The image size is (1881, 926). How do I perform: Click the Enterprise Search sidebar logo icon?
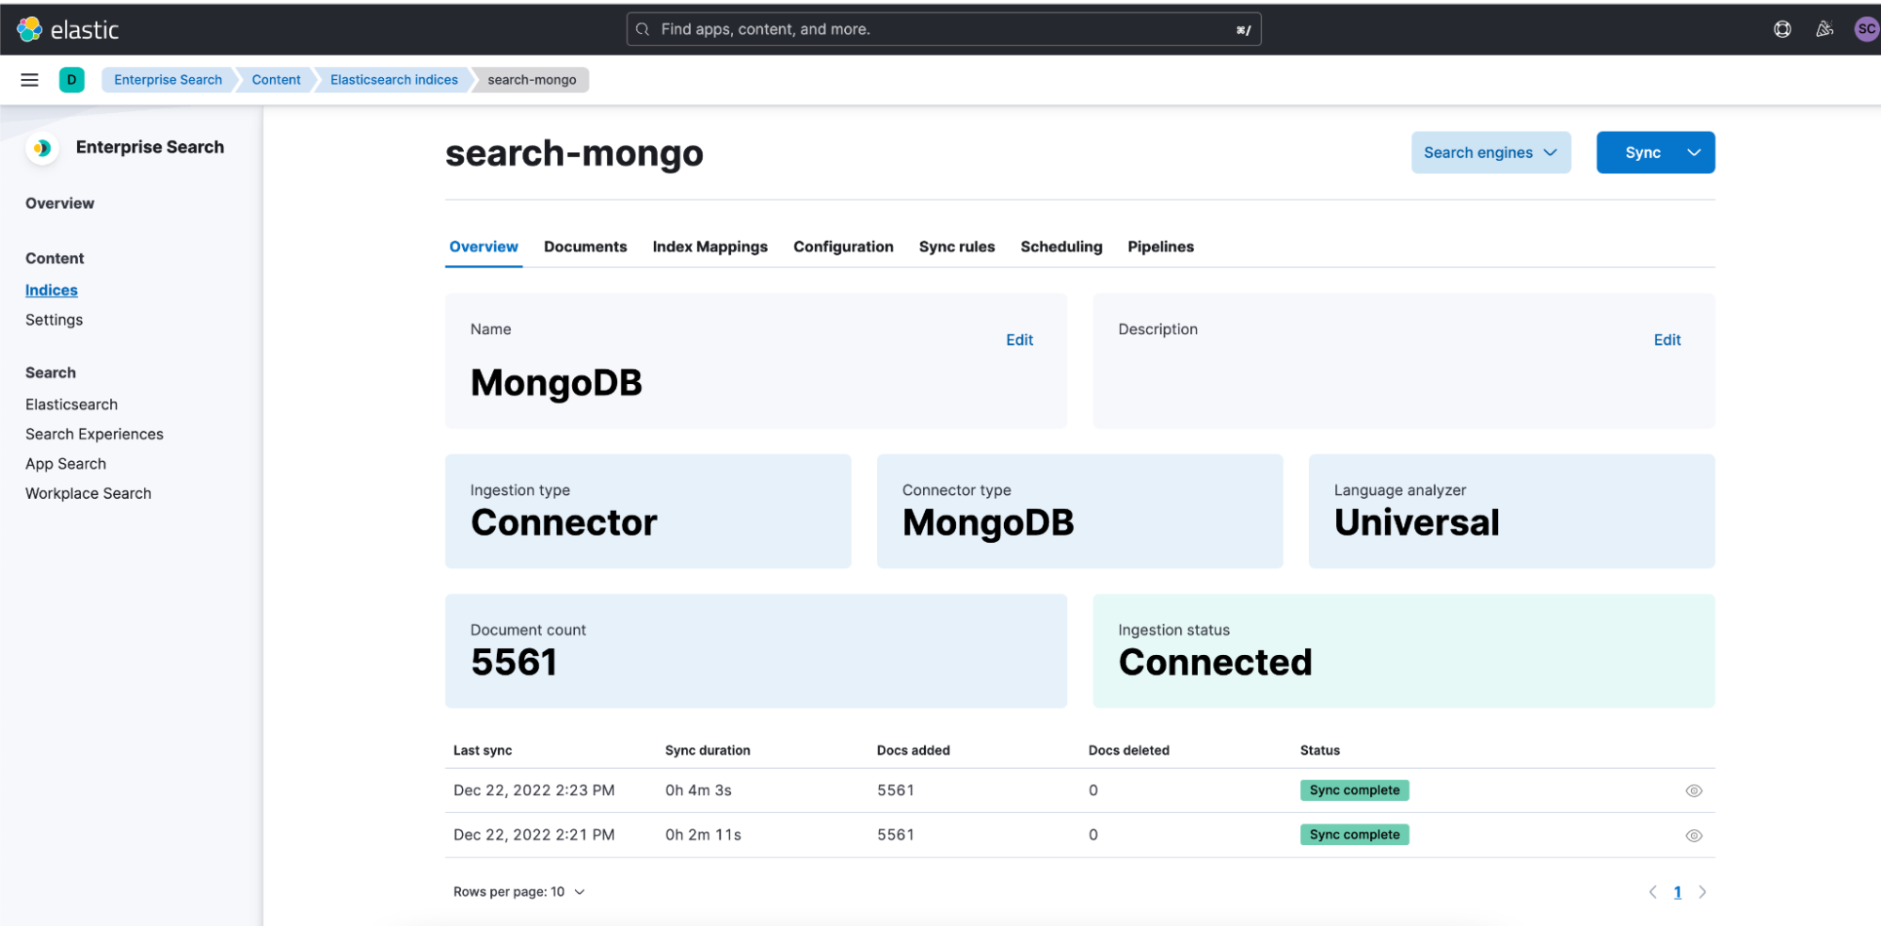coord(42,148)
